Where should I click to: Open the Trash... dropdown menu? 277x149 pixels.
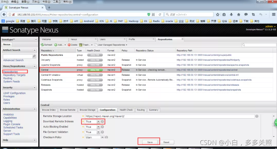tap(86, 45)
